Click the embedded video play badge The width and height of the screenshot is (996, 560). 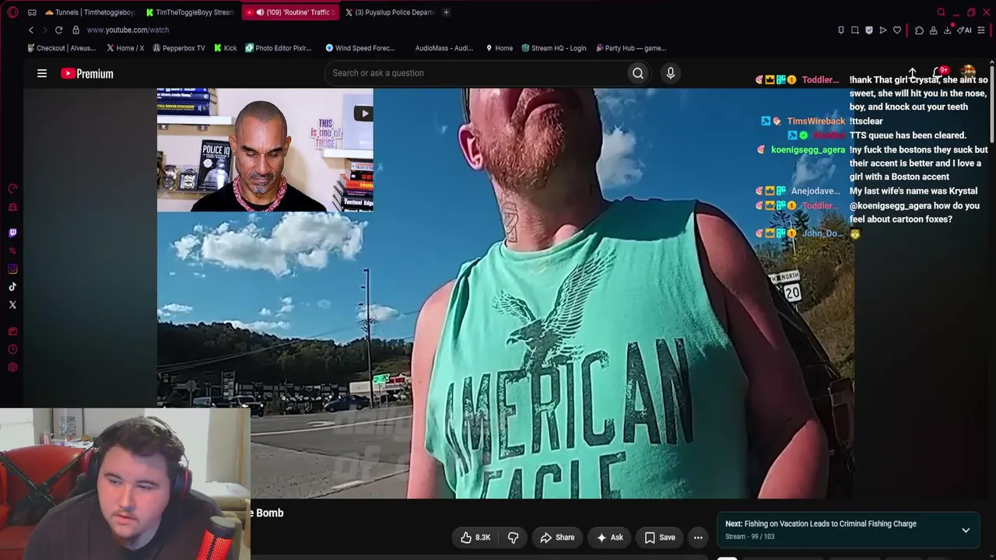(x=364, y=114)
